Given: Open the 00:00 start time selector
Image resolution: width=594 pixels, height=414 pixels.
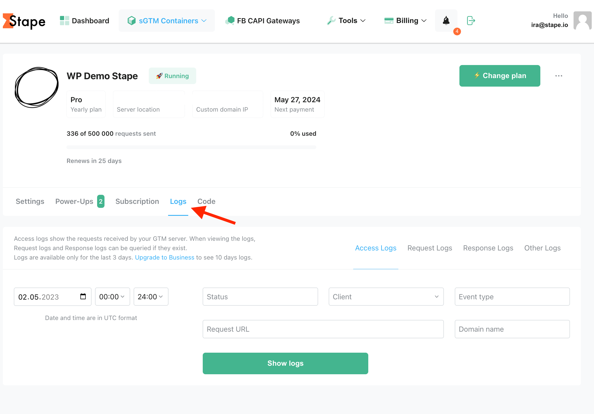Looking at the screenshot, I should tap(112, 296).
